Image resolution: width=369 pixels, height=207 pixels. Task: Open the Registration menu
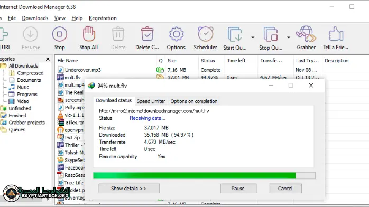pos(103,18)
